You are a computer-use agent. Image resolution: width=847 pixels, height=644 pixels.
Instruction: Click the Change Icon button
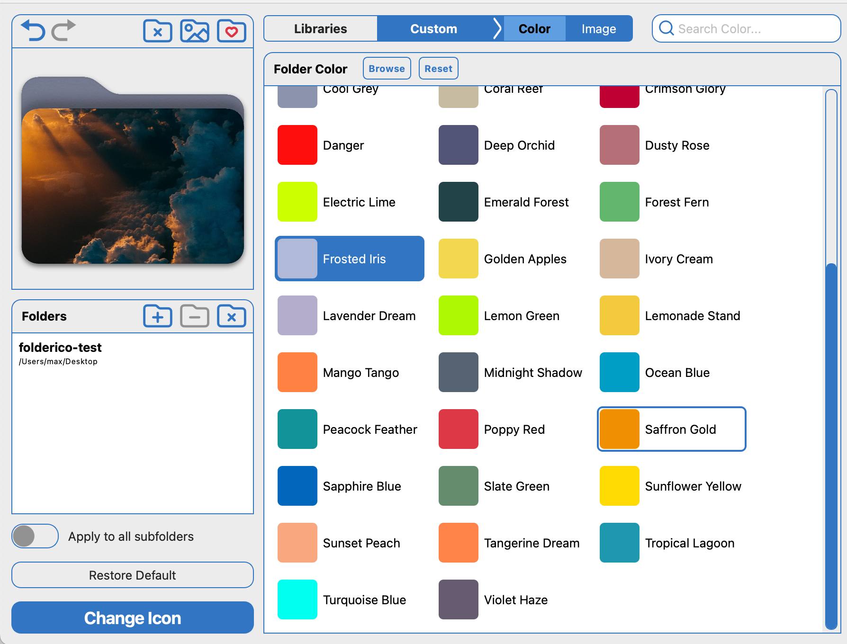pos(133,617)
